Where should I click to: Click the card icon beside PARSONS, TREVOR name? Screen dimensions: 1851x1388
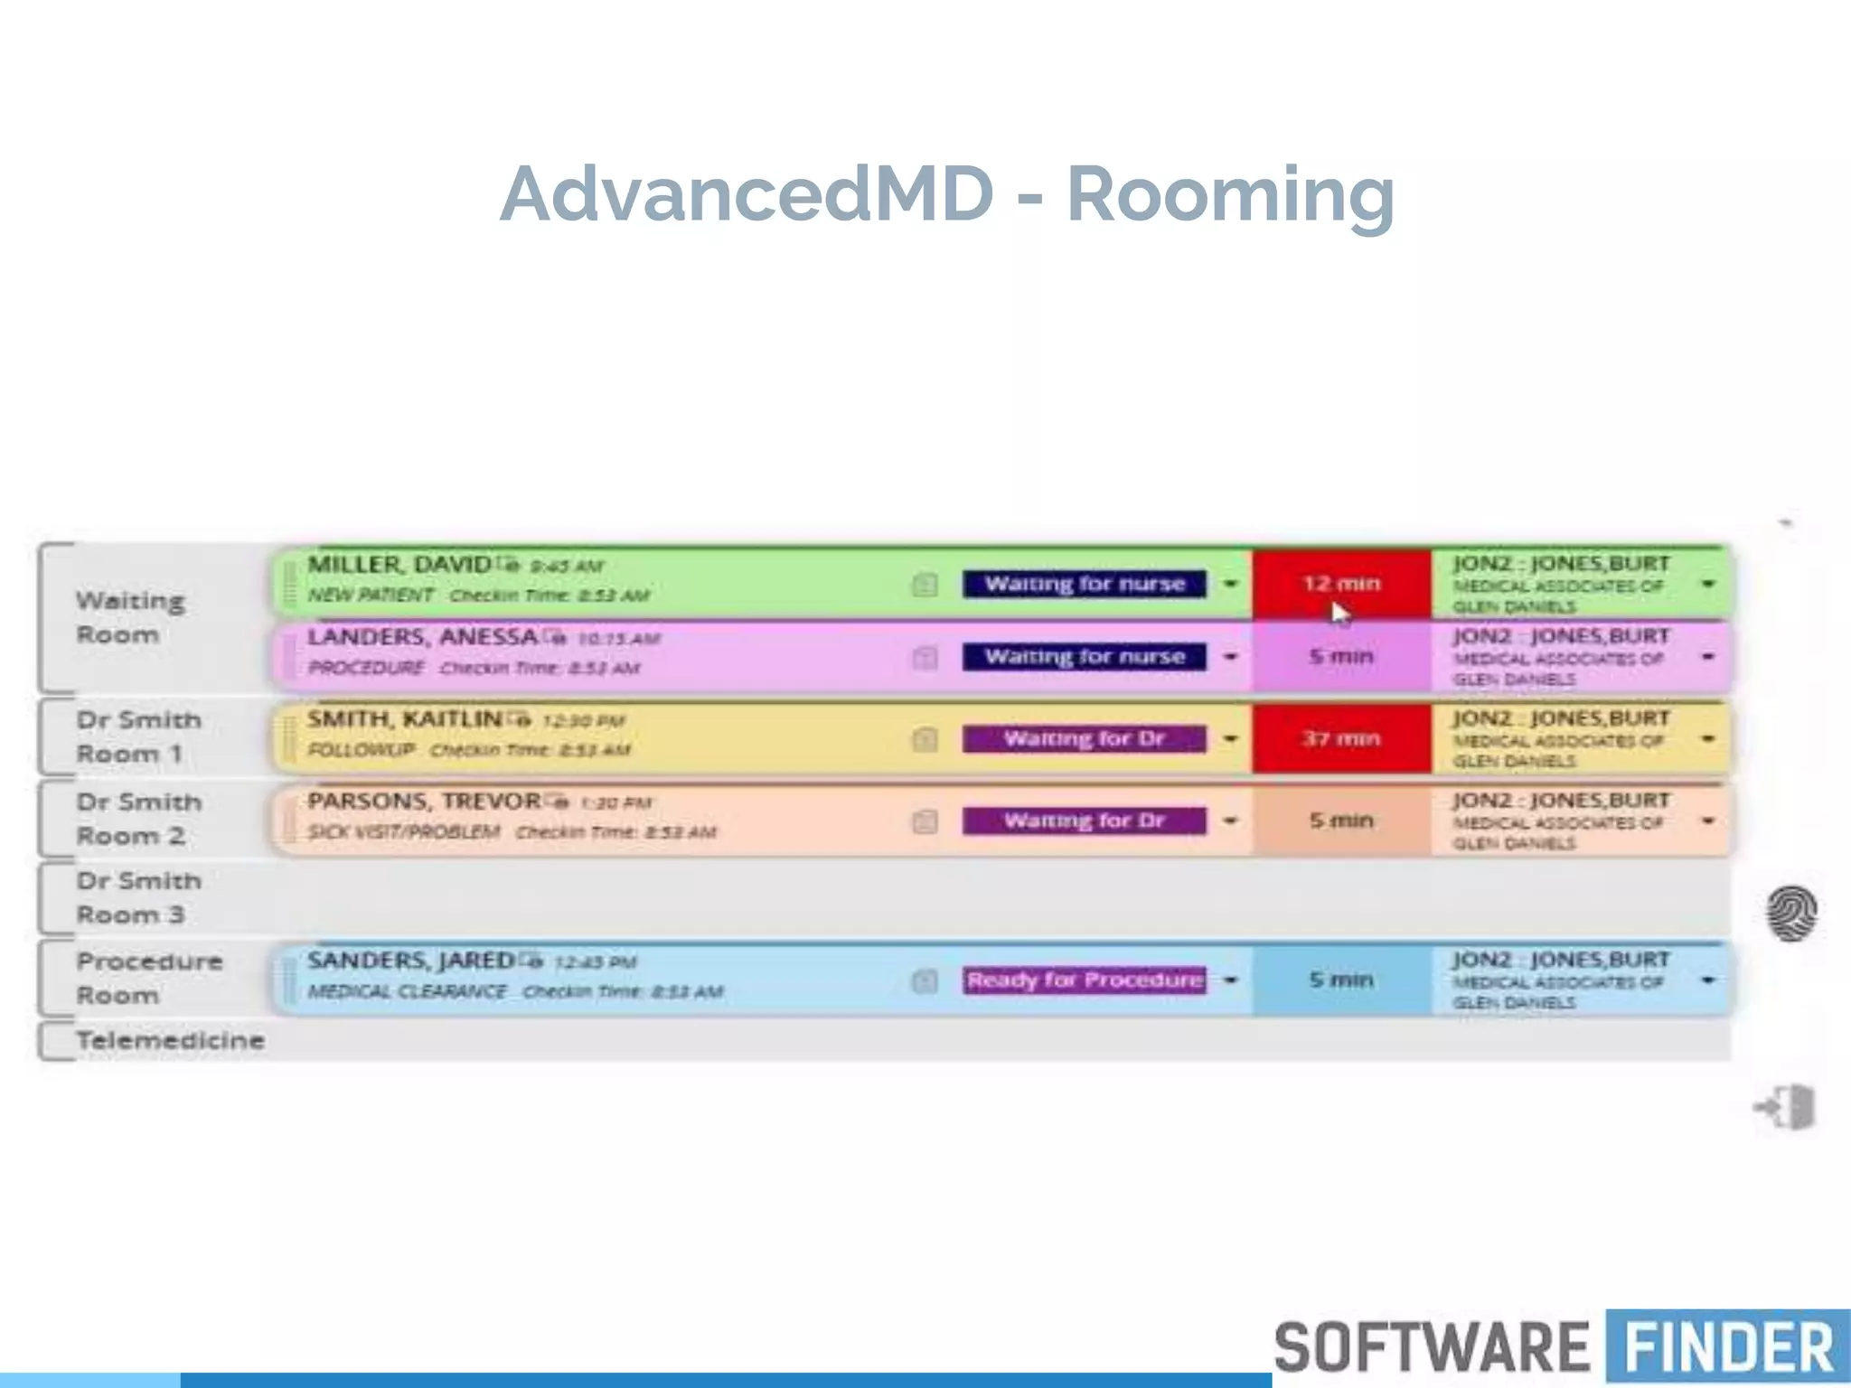[557, 802]
